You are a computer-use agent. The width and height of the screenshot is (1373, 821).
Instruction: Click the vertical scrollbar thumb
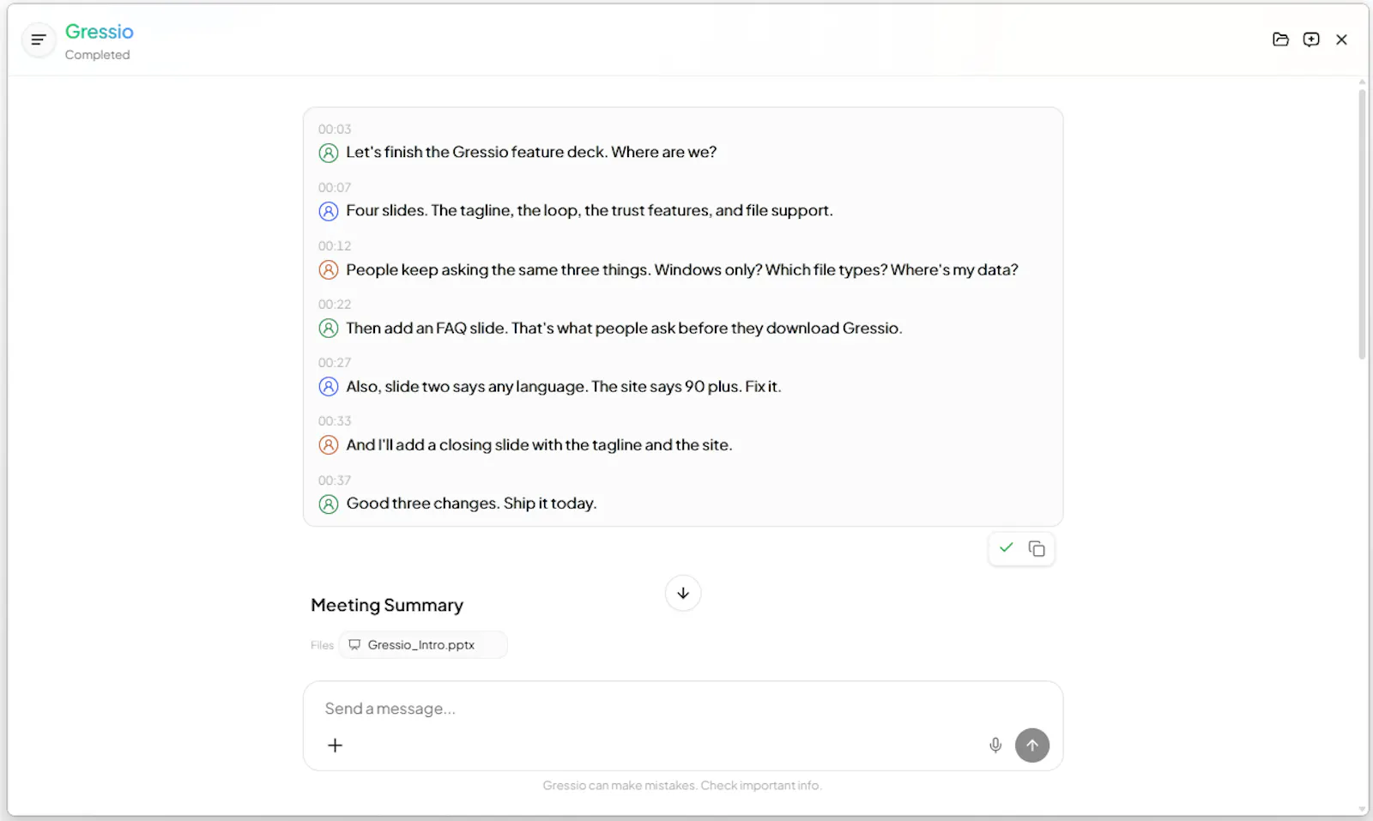tap(1362, 223)
